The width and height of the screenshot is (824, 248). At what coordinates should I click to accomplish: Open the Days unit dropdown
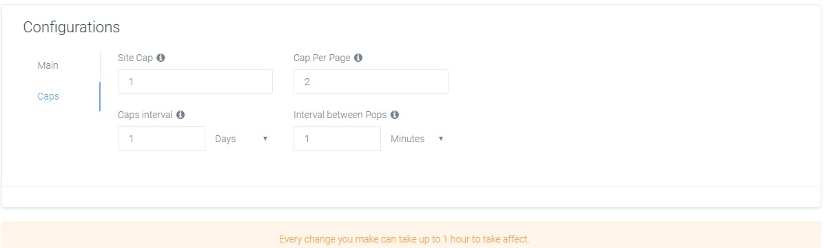tap(241, 139)
